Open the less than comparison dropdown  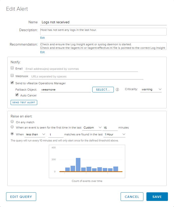coord(35,134)
